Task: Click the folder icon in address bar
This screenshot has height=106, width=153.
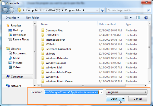Action: coord(20,10)
